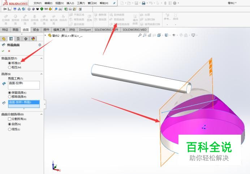Open Options via the gear icon

(x=175, y=3)
